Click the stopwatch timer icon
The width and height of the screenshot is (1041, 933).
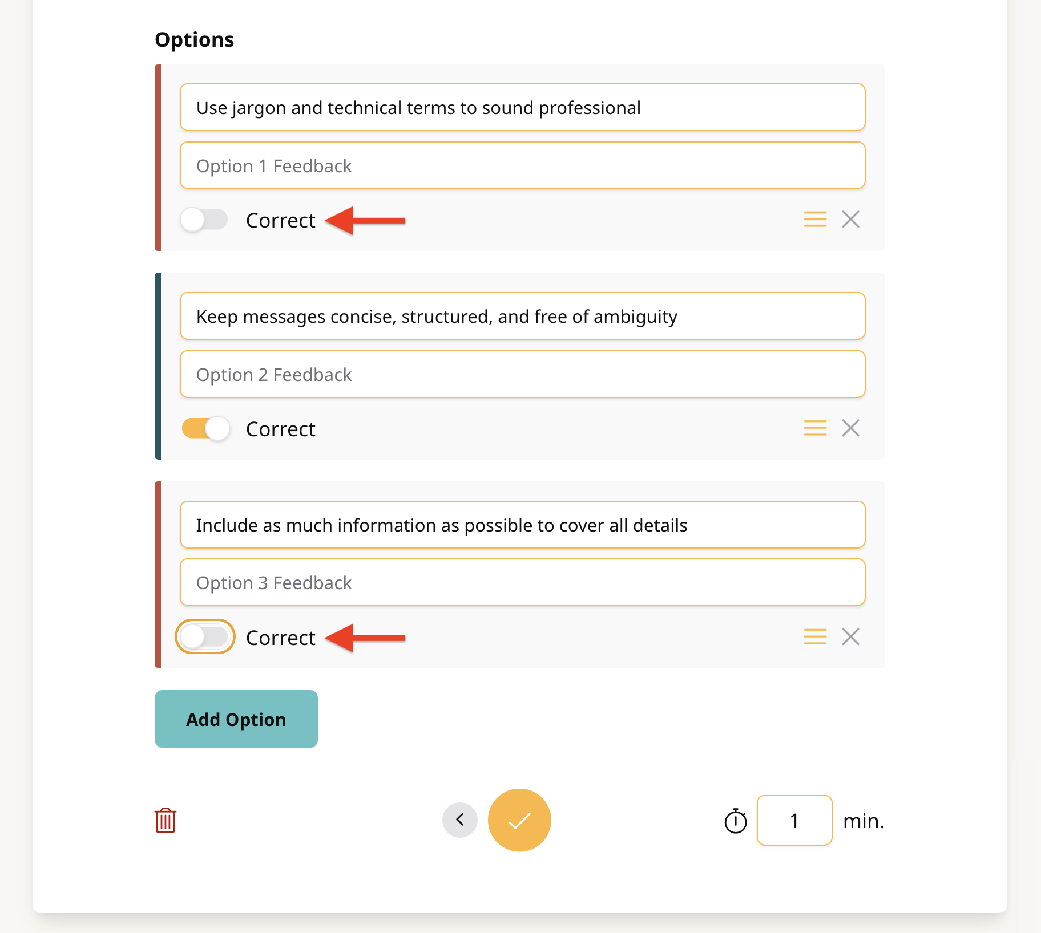(x=736, y=821)
